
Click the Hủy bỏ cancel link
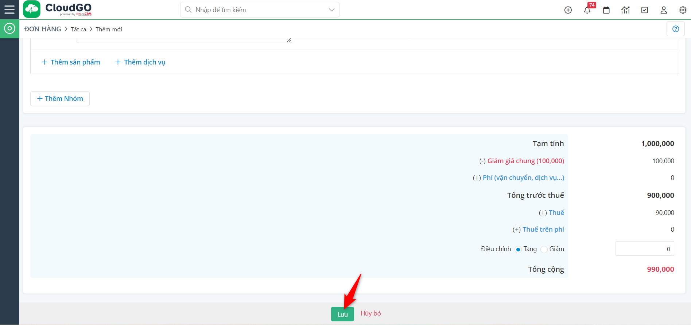371,313
